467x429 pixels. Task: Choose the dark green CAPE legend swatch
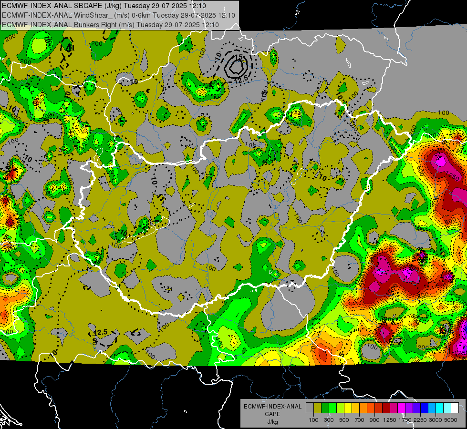click(x=325, y=408)
